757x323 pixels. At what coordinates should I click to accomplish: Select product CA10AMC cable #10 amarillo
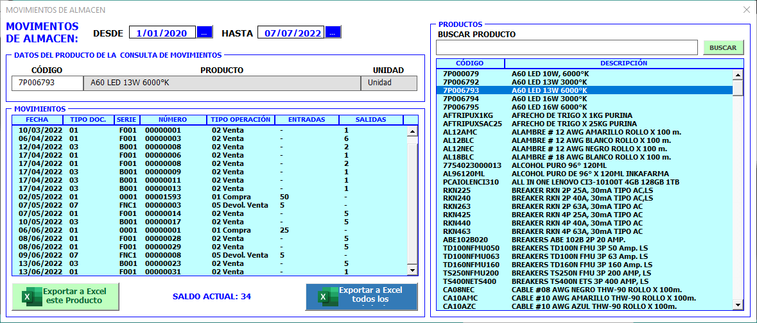pyautogui.click(x=585, y=298)
